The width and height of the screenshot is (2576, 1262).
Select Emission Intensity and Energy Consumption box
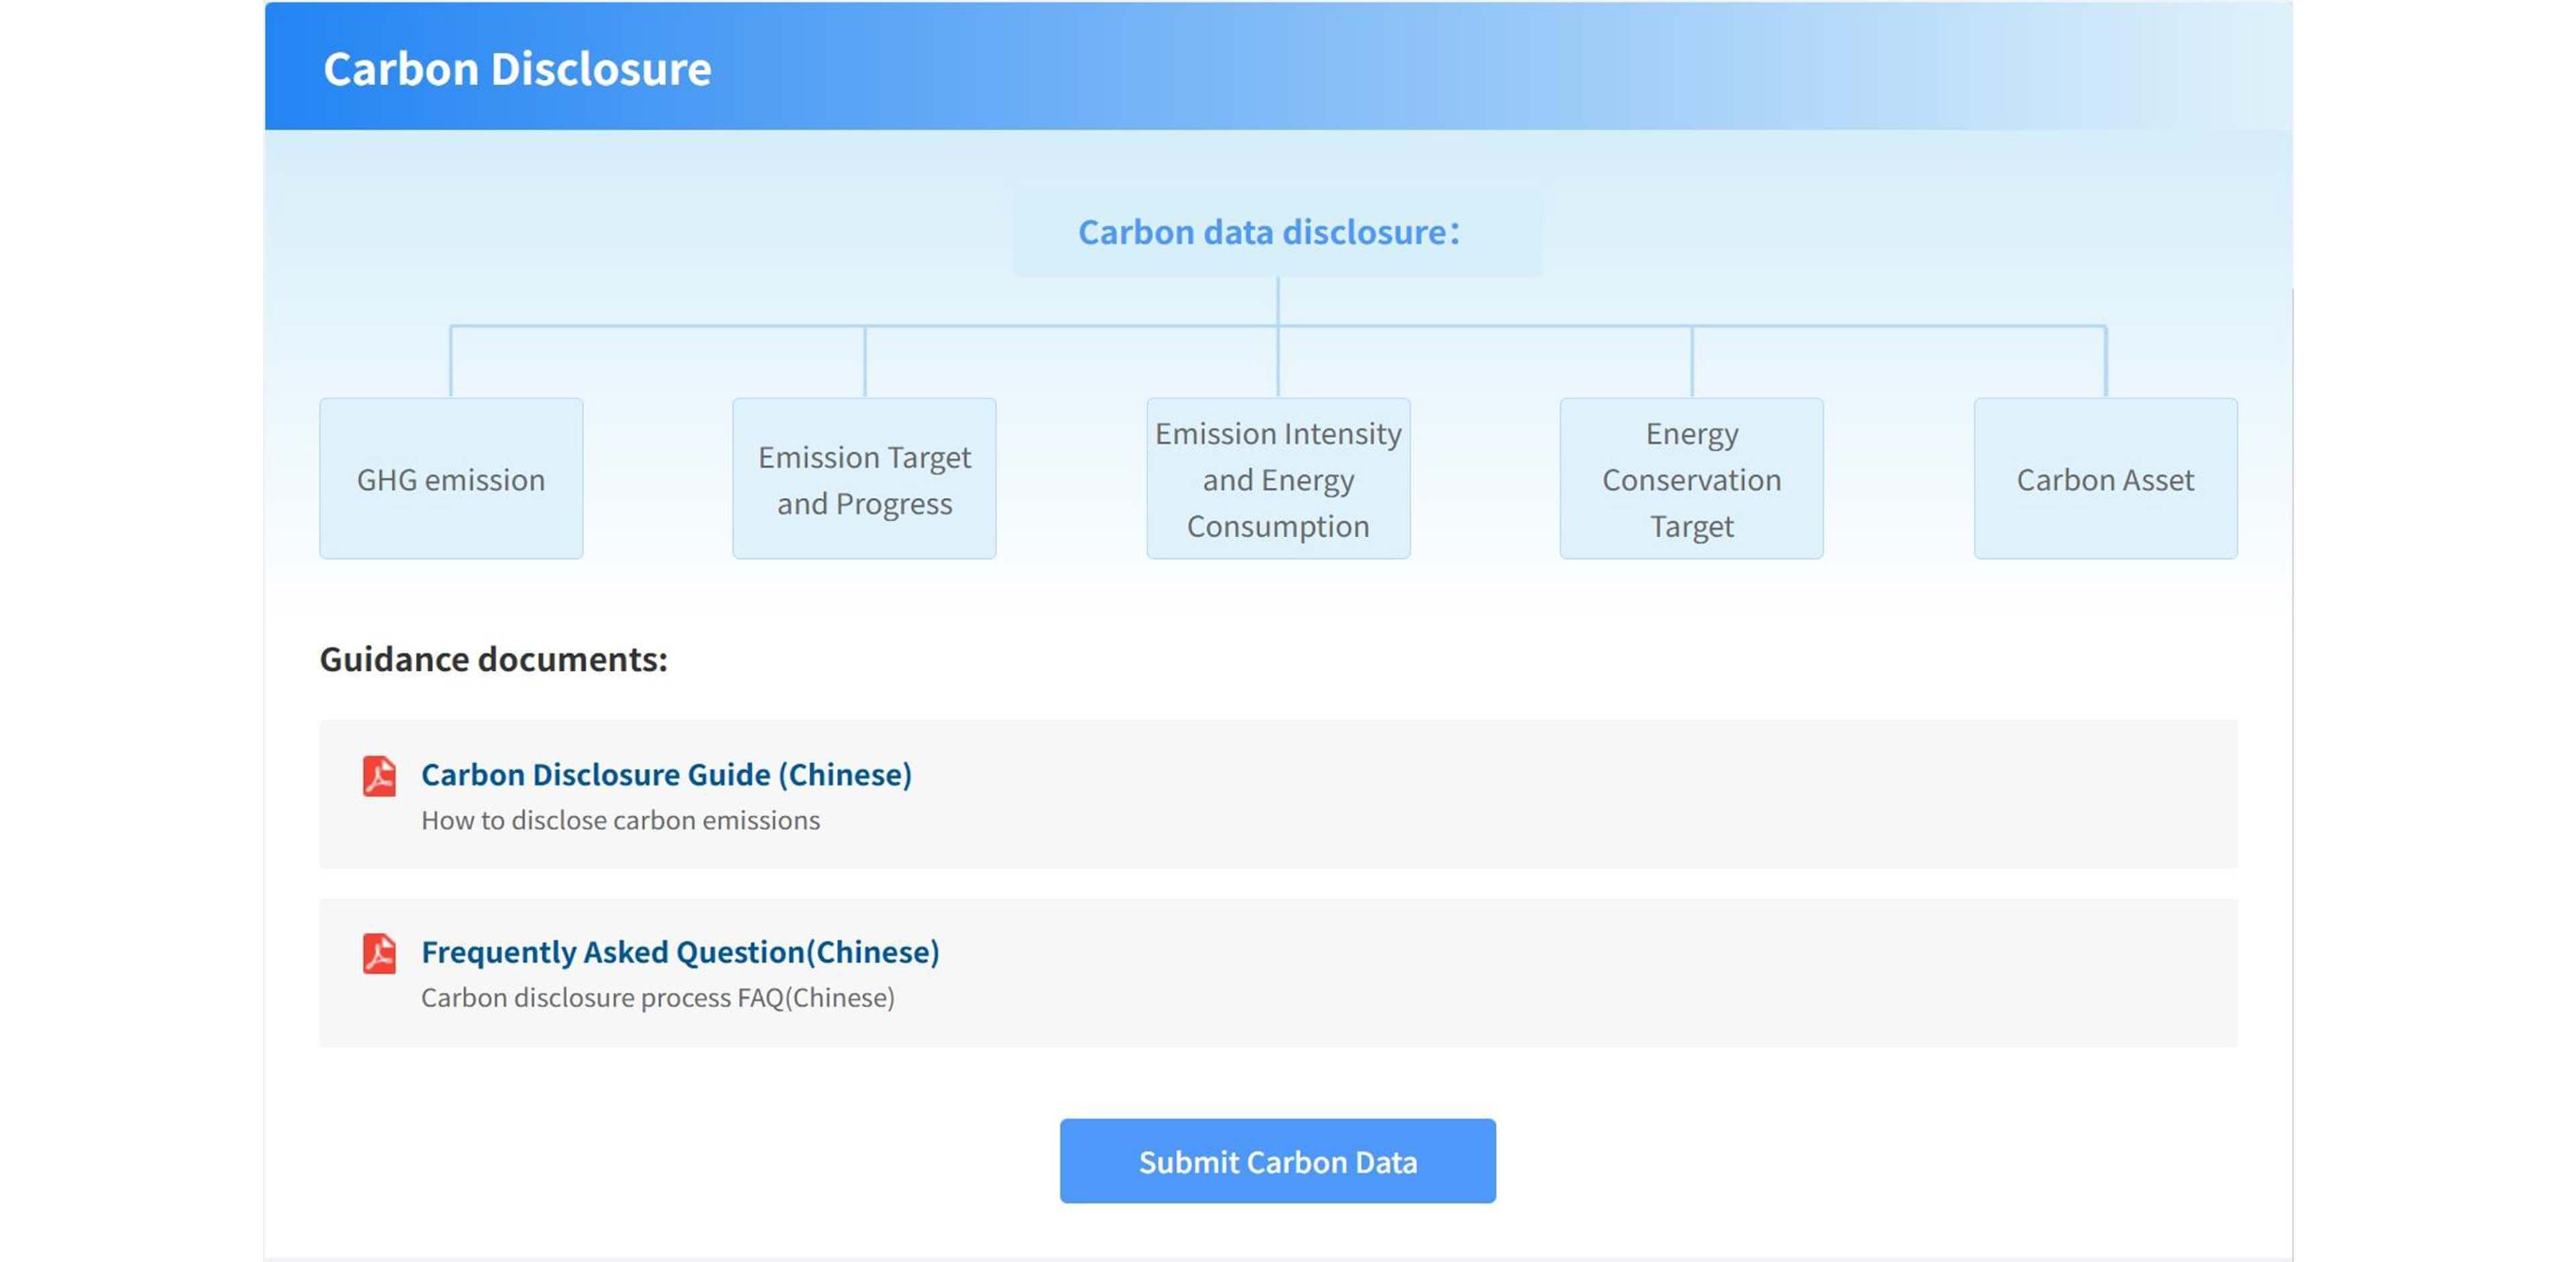[1278, 479]
